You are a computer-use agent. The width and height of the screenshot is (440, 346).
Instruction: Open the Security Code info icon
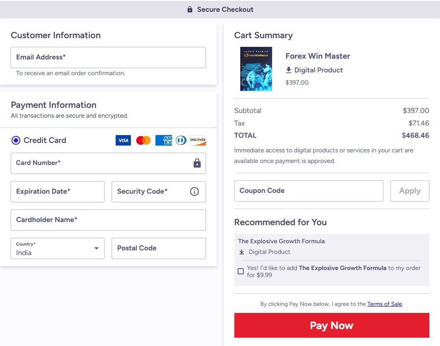[194, 192]
